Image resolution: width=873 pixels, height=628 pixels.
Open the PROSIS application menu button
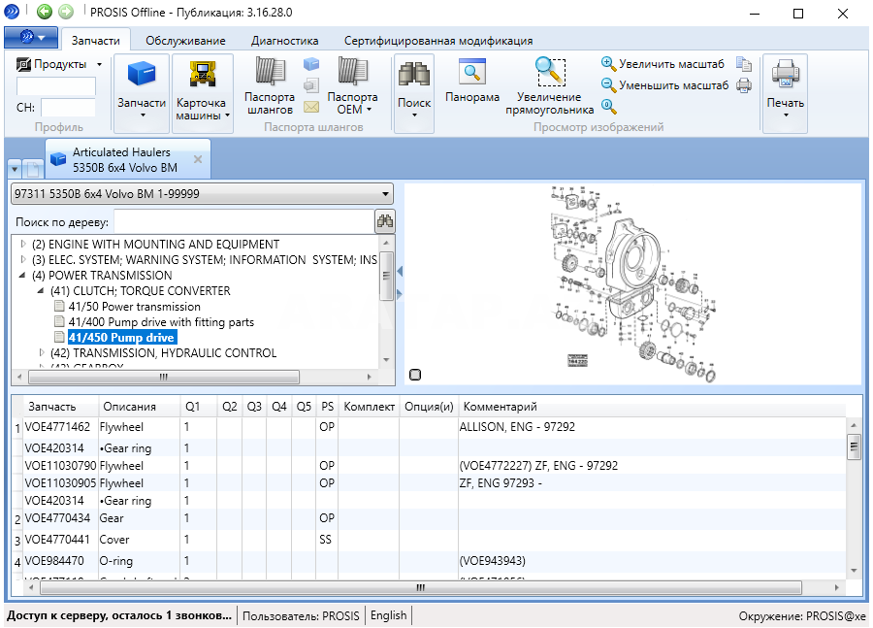pos(31,37)
